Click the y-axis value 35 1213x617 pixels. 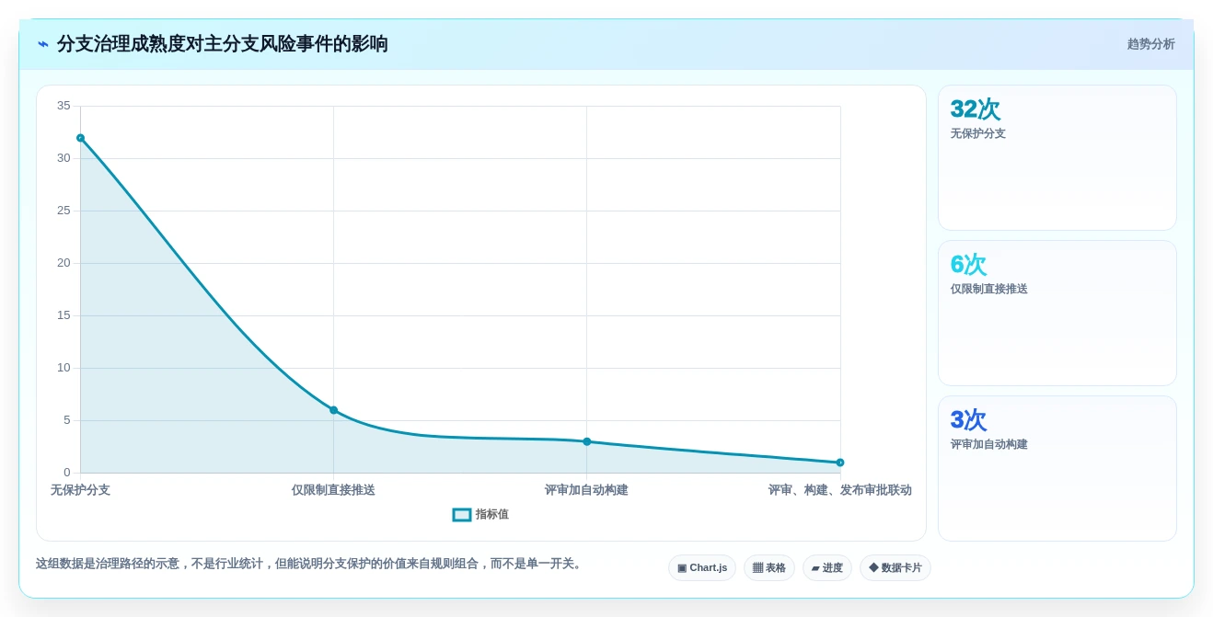click(x=64, y=106)
